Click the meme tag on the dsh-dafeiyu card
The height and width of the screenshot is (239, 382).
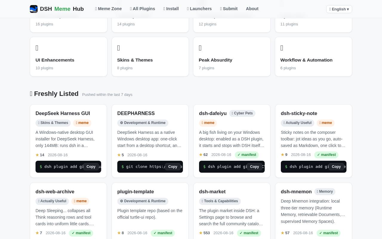208,123
